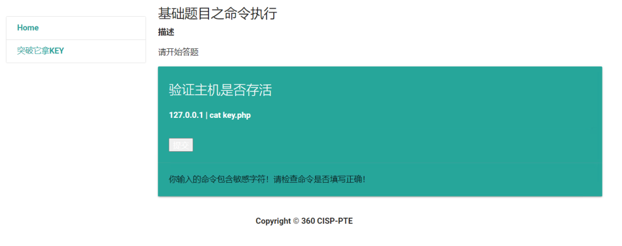
Task: Click the 请开始答题 description text
Action: (x=178, y=52)
